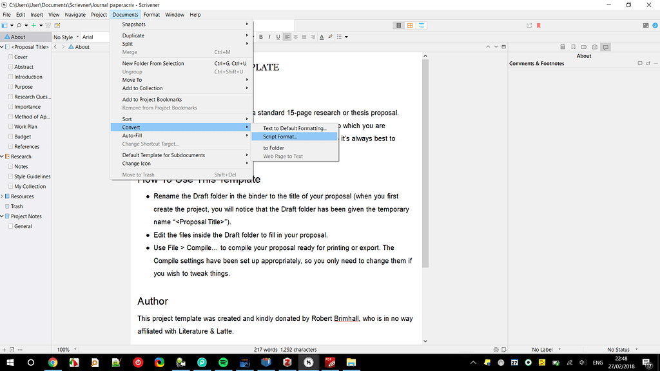The image size is (660, 371).
Task: Open inspector Notes tab icon
Action: pyautogui.click(x=562, y=47)
